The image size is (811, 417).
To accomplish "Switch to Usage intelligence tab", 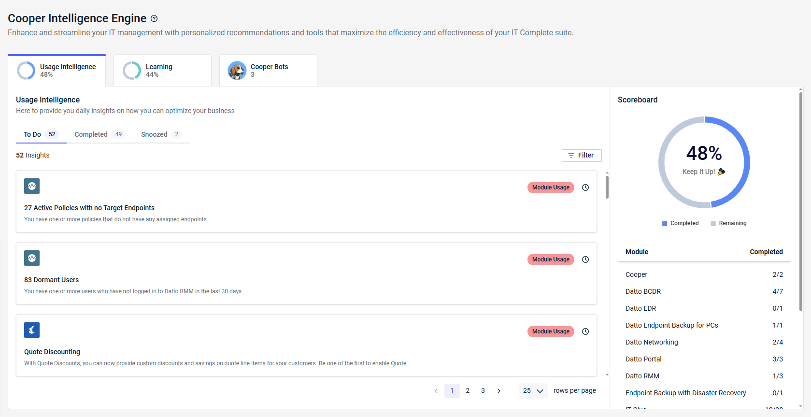I will [x=57, y=71].
